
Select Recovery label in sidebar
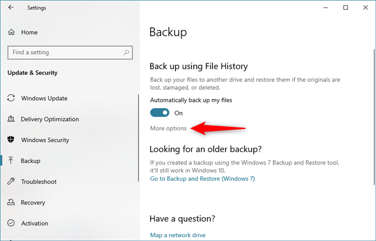coord(33,202)
